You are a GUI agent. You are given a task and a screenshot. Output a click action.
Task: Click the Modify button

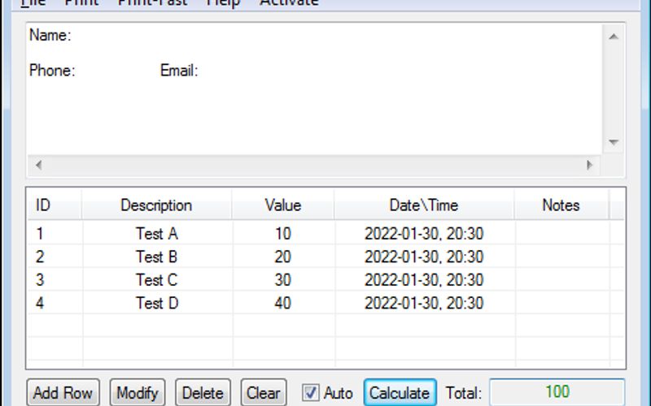coord(137,393)
